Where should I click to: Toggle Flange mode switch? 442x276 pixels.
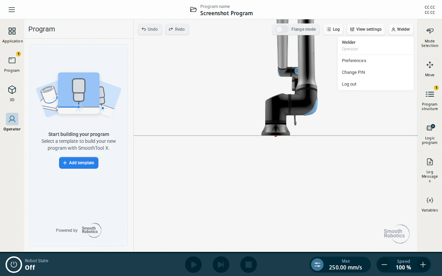coord(282,29)
